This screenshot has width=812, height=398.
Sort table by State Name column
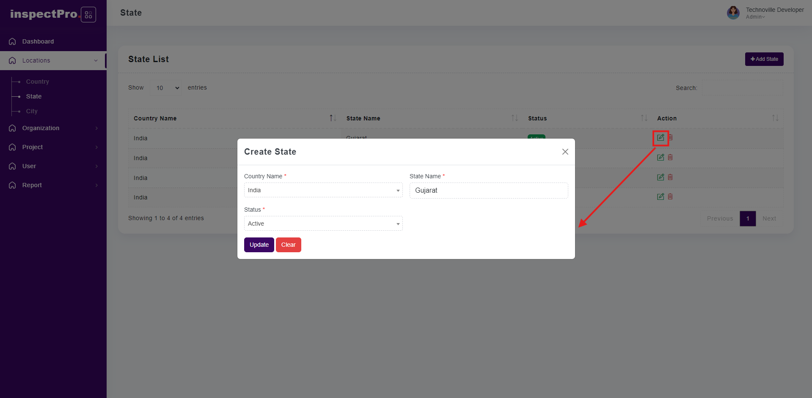pyautogui.click(x=514, y=118)
